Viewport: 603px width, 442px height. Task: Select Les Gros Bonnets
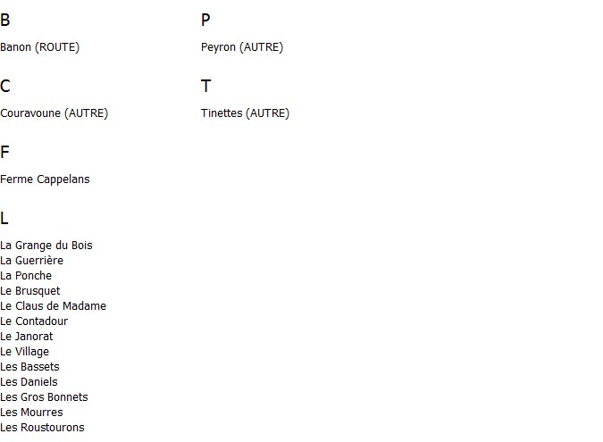45,397
